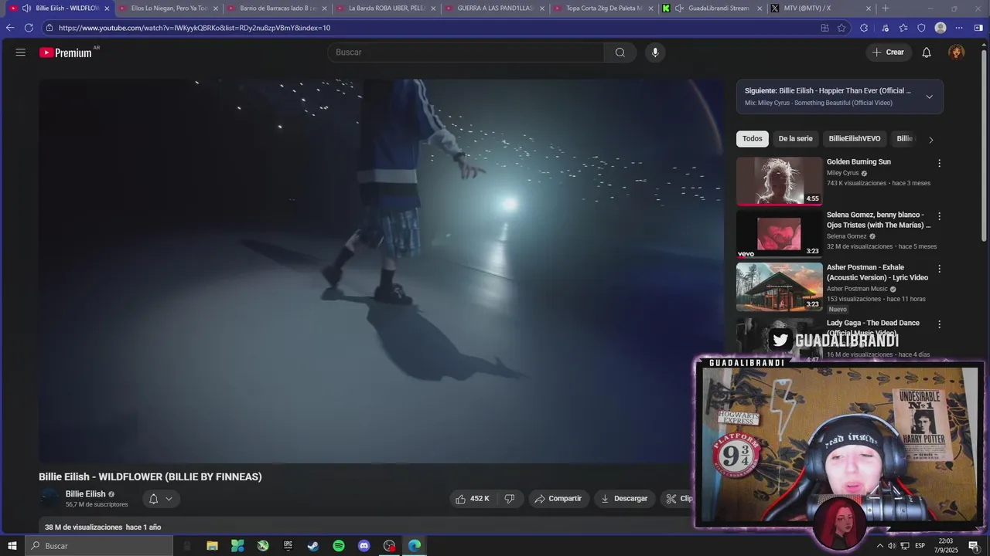Open a new browser tab

point(886,8)
